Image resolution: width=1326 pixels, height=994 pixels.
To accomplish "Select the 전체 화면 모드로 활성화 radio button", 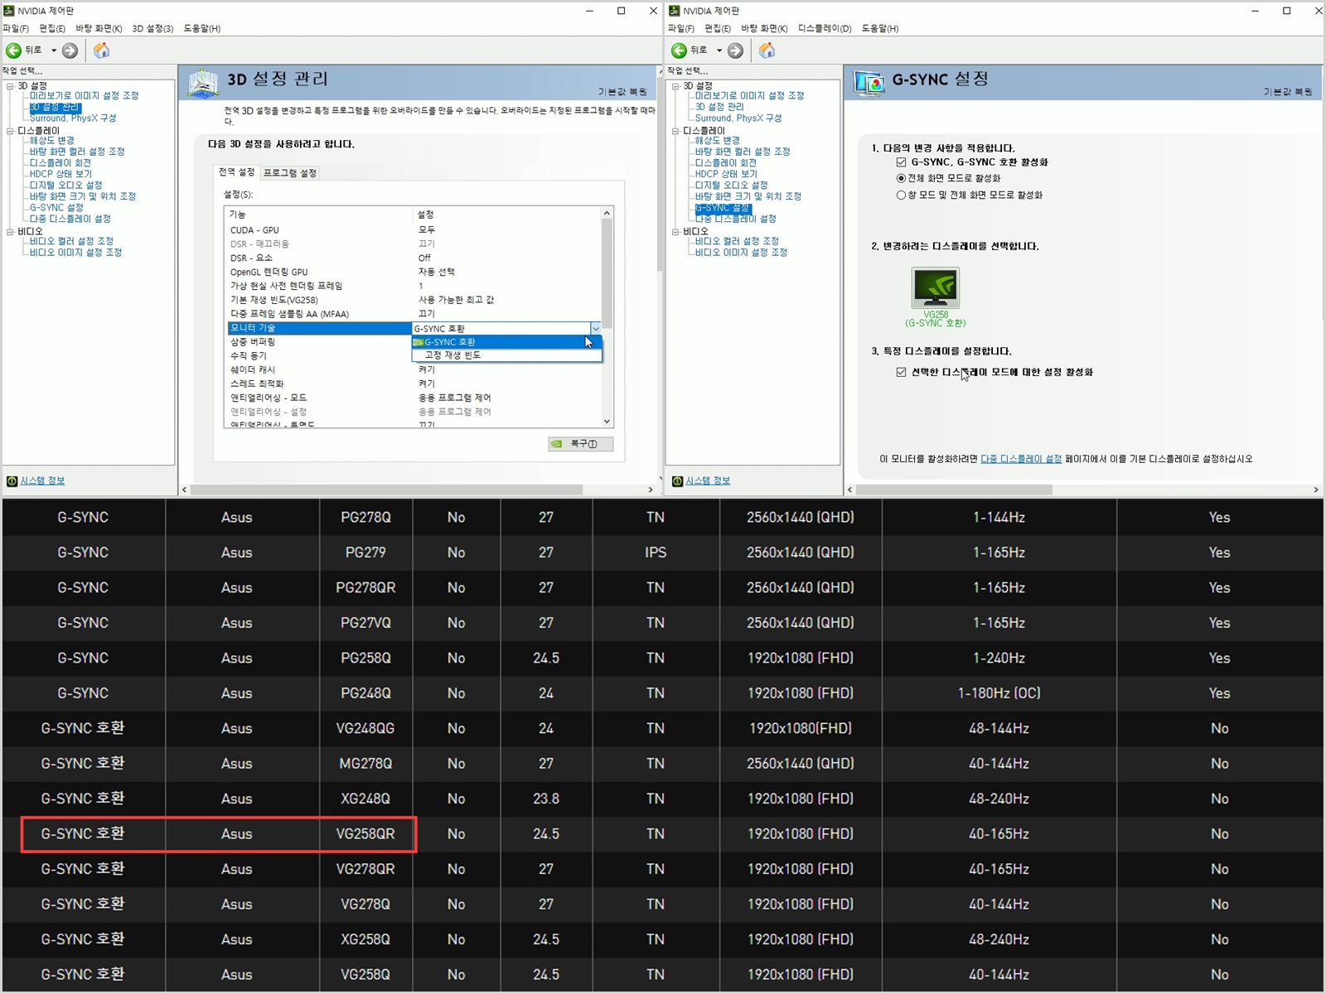I will point(901,178).
